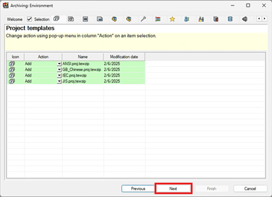The image size is (272, 197).
Task: Open the users icon tab
Action: coord(187,19)
